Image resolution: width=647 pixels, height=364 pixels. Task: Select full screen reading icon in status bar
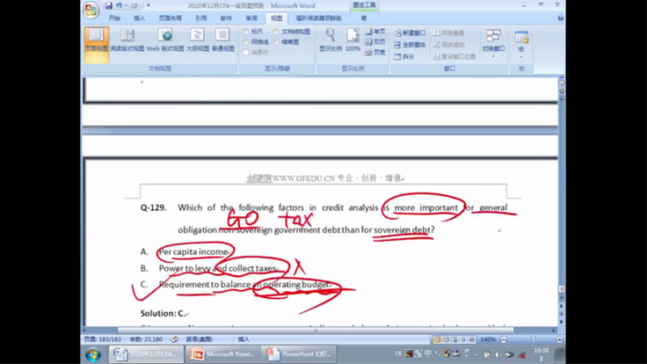click(446, 339)
